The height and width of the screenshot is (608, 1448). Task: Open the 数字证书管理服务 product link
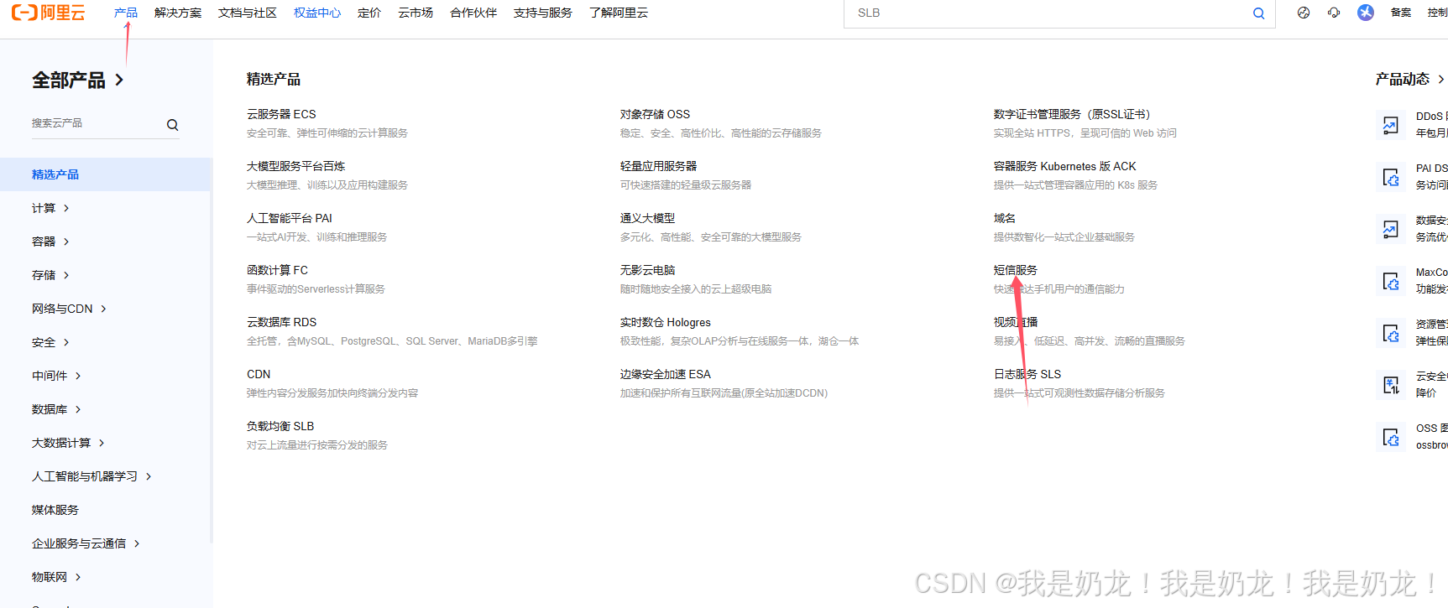point(1072,114)
